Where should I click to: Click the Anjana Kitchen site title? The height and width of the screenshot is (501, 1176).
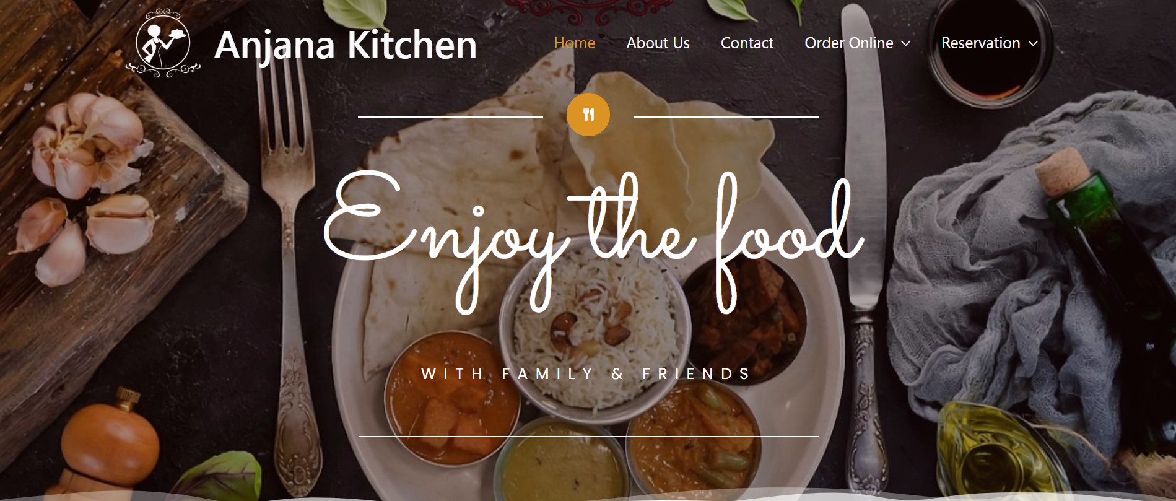pyautogui.click(x=346, y=45)
